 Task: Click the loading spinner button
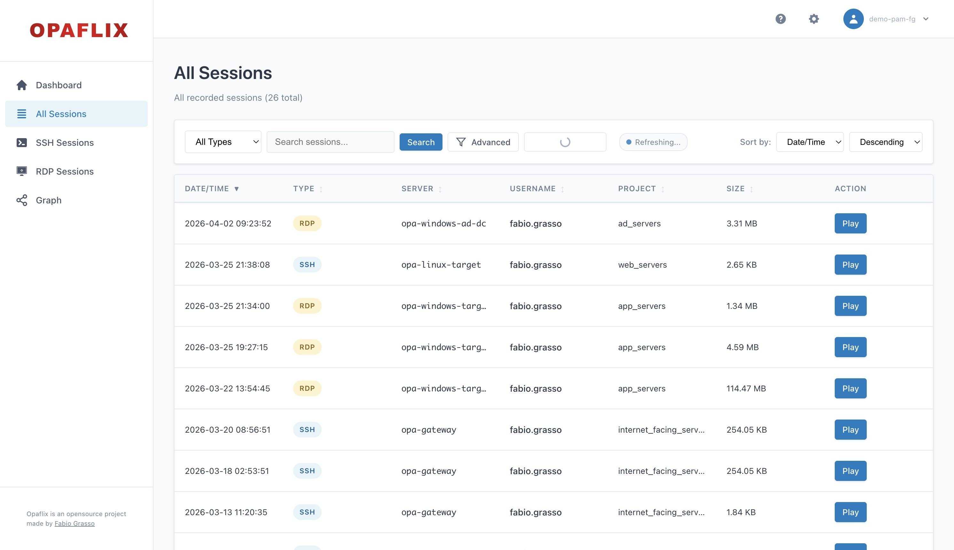565,142
